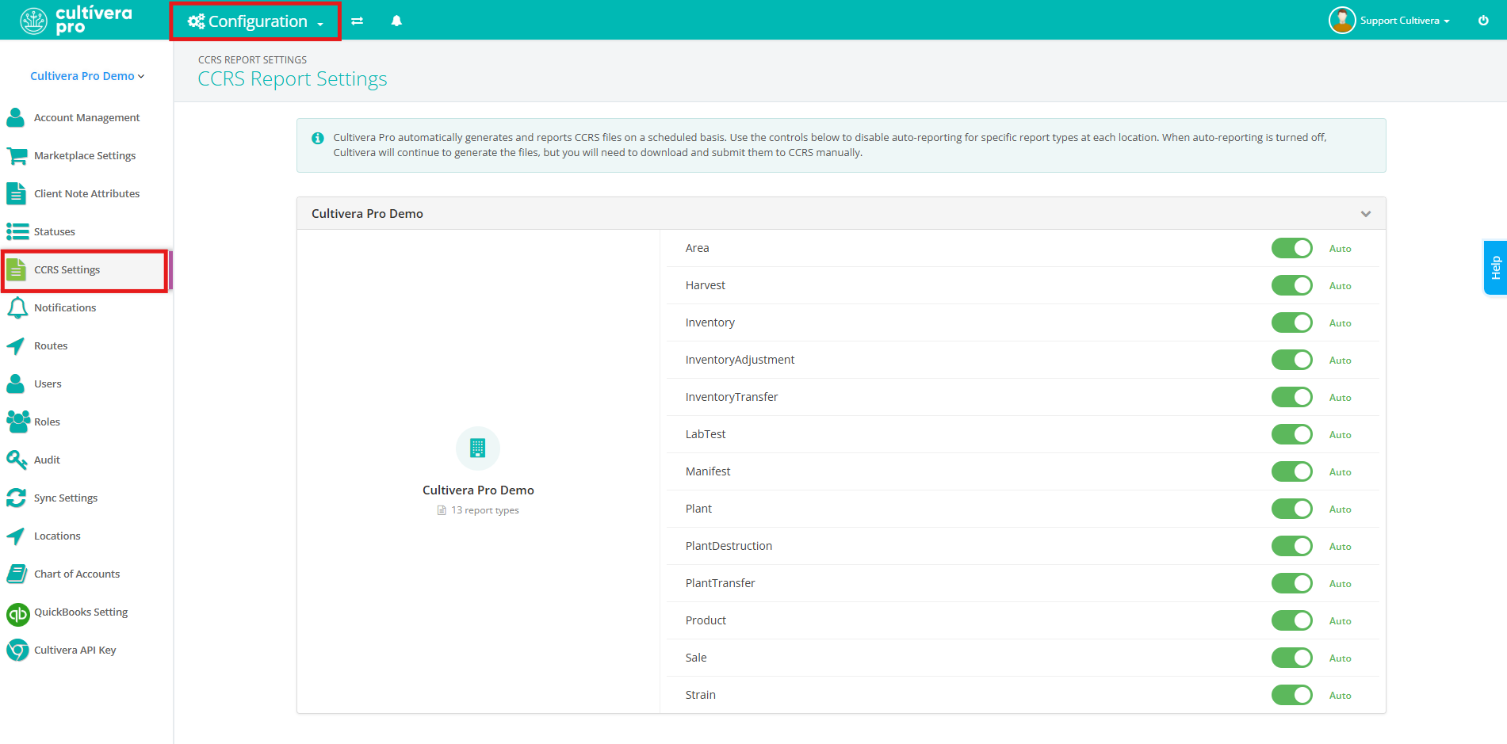Screen dimensions: 1507x744
Task: Click the Users person icon
Action: [16, 383]
